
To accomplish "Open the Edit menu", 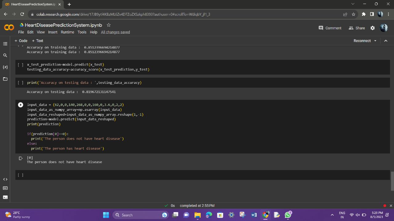I will [x=30, y=32].
